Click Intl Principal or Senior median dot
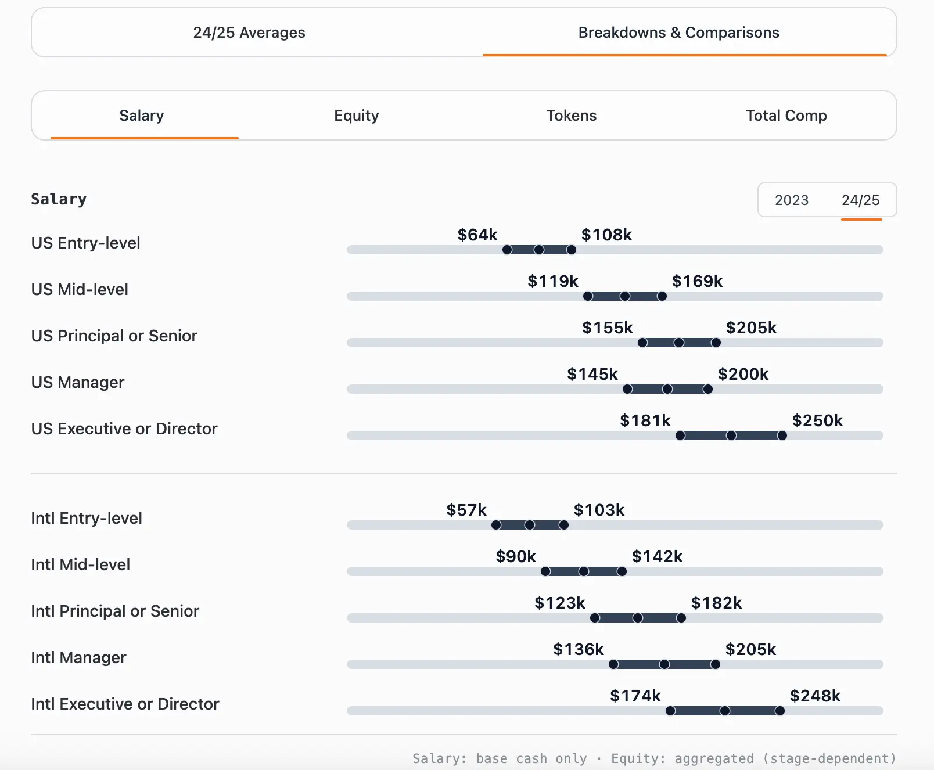This screenshot has height=770, width=934. (x=638, y=618)
